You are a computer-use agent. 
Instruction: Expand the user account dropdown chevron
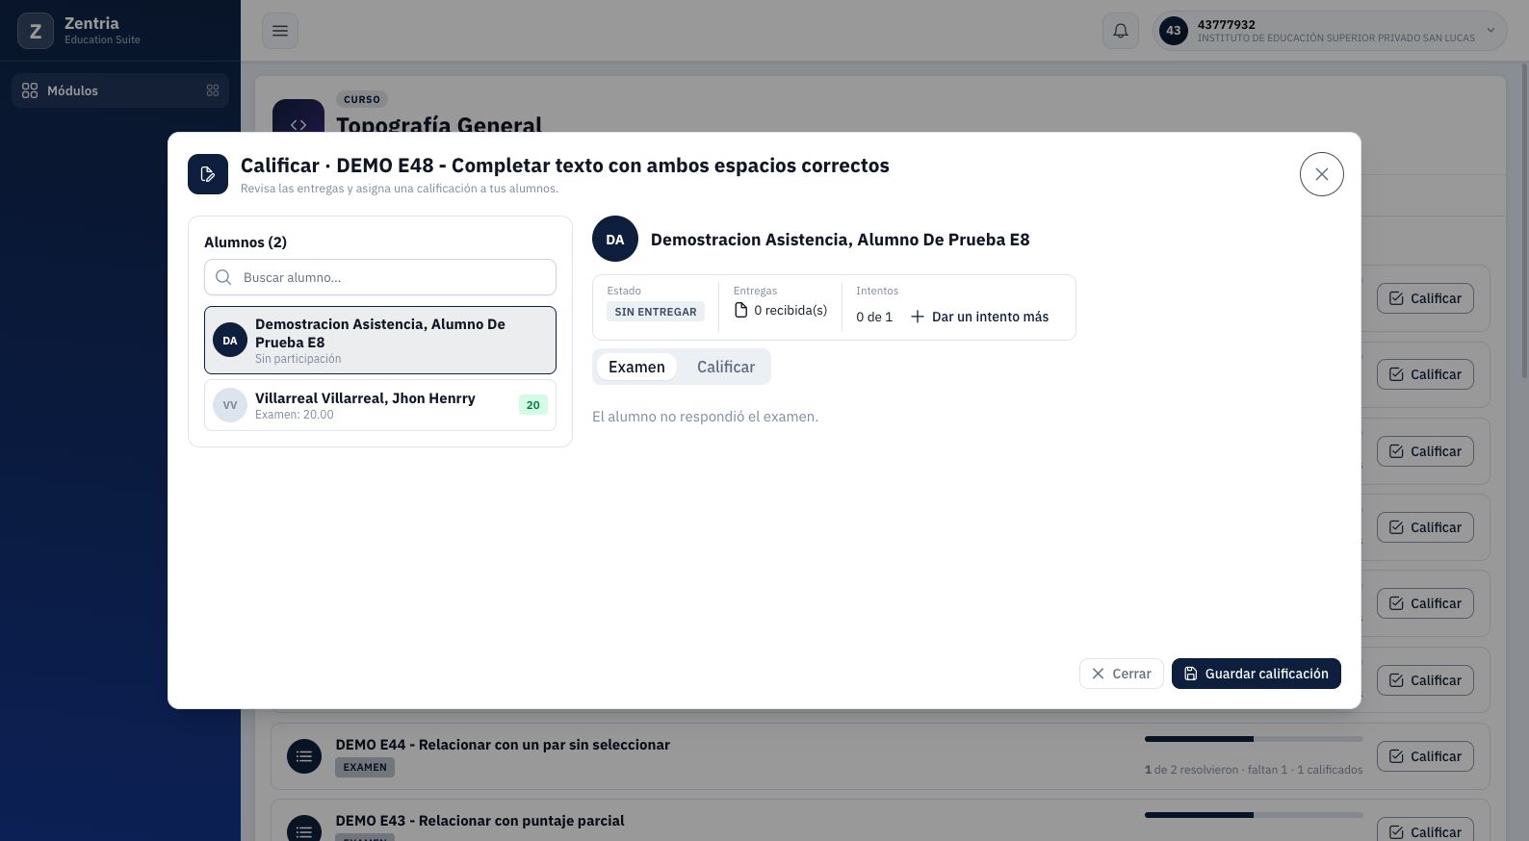[1490, 31]
